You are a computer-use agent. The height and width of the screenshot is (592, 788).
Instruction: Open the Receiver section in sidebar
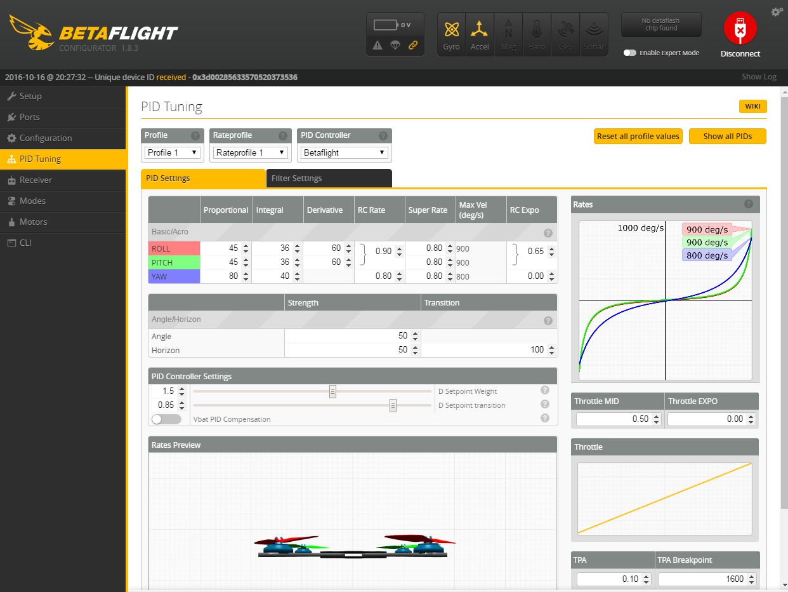[x=36, y=180]
